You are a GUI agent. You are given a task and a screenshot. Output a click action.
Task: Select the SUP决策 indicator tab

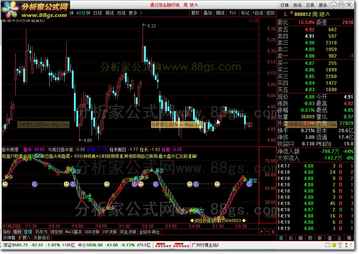coord(109,232)
